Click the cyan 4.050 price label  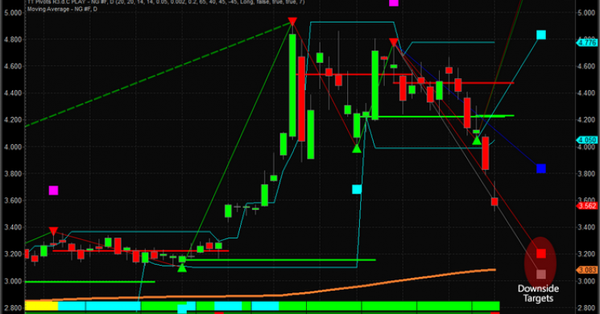(x=586, y=140)
